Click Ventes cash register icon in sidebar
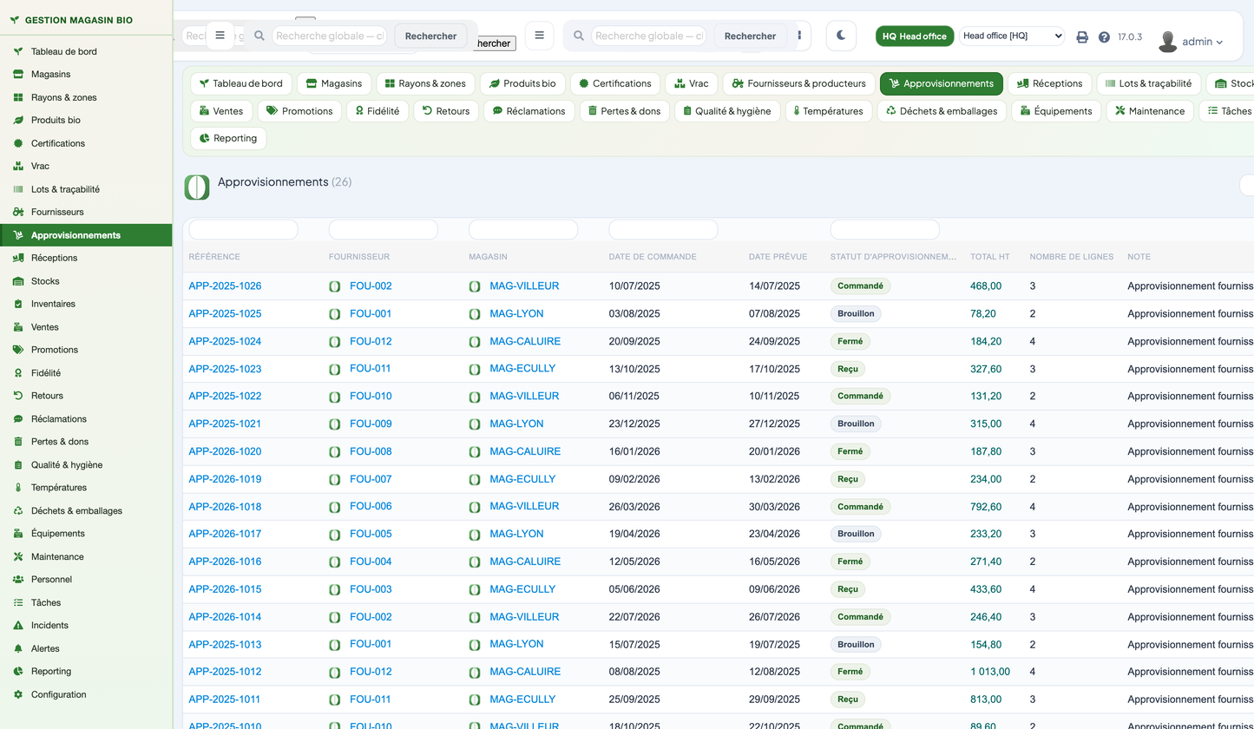The image size is (1254, 729). pyautogui.click(x=18, y=327)
